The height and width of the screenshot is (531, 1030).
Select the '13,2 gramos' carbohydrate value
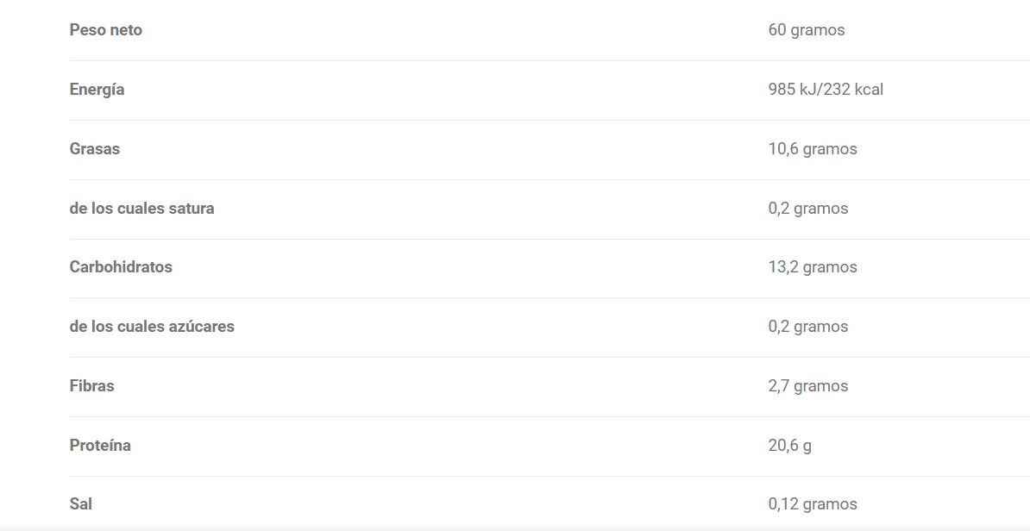click(813, 267)
